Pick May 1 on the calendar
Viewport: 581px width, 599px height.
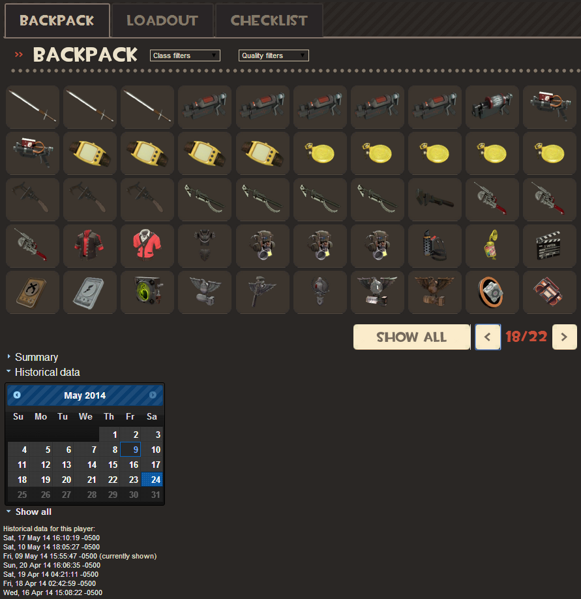coord(110,435)
